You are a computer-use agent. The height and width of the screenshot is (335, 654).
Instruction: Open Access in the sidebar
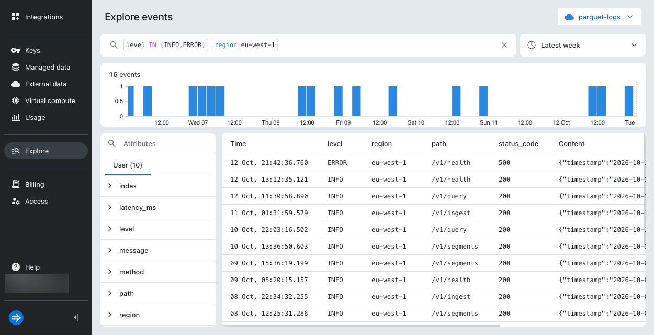[x=46, y=201]
